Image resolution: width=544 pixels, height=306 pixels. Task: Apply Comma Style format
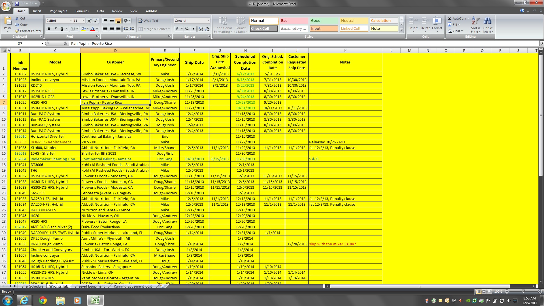194,29
